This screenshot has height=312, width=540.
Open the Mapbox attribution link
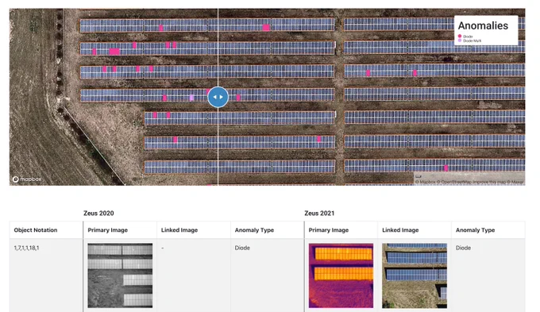point(426,182)
